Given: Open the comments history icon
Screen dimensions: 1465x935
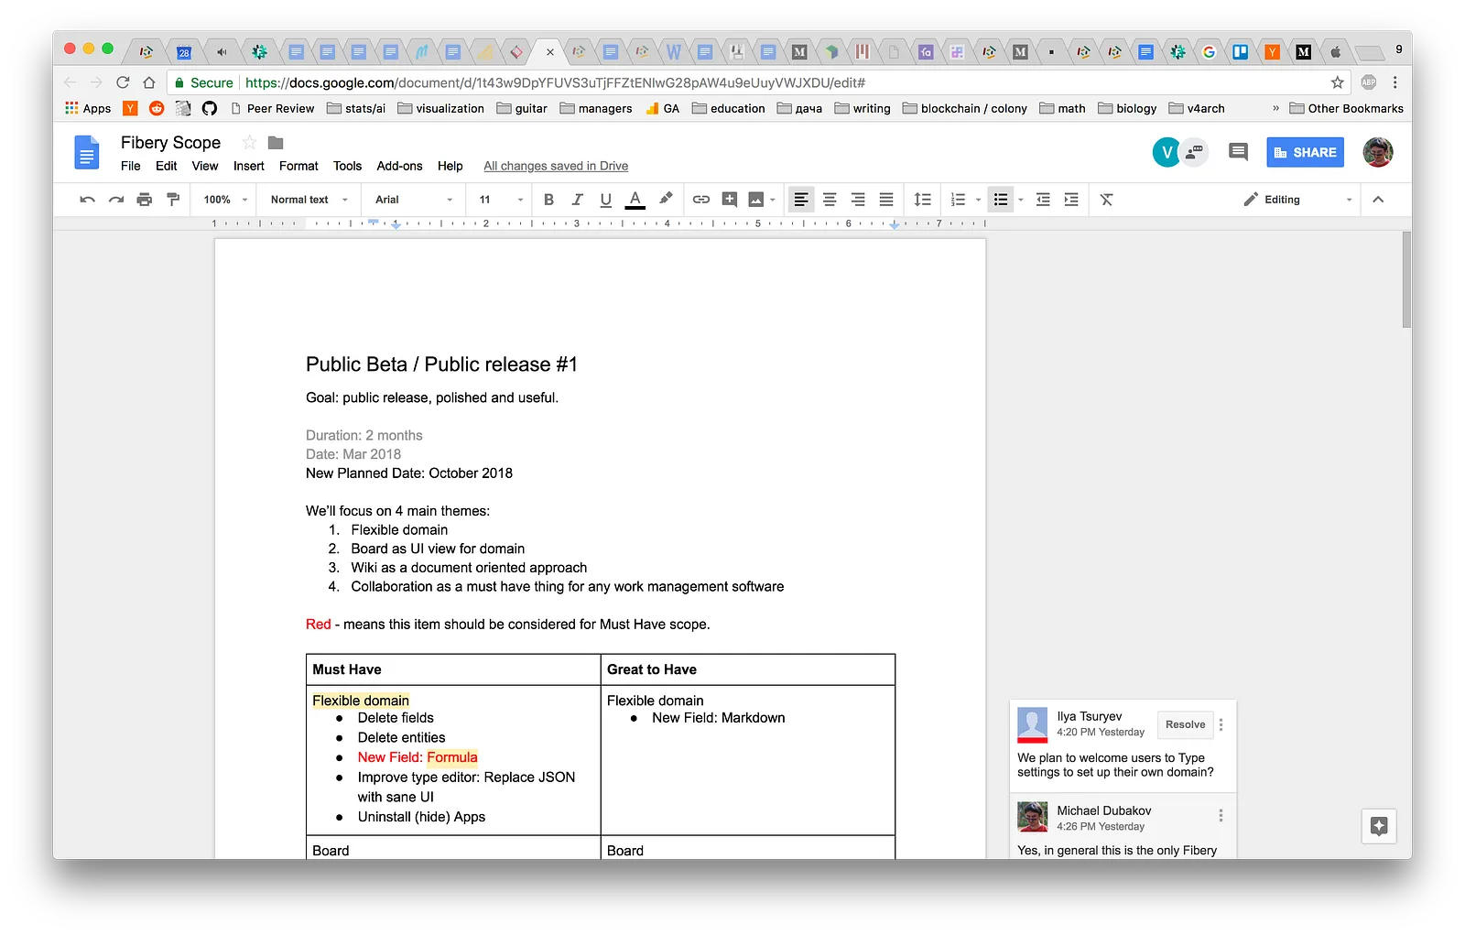Looking at the screenshot, I should coord(1238,152).
